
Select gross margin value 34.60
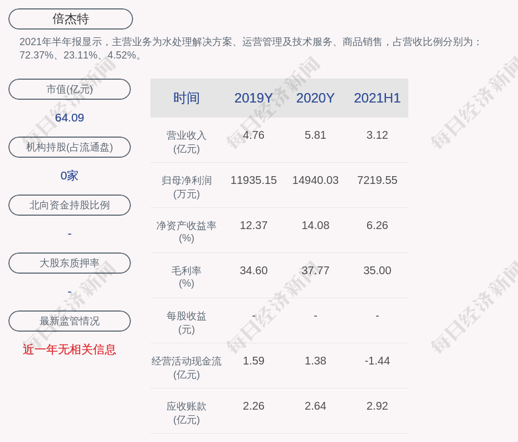[253, 270]
